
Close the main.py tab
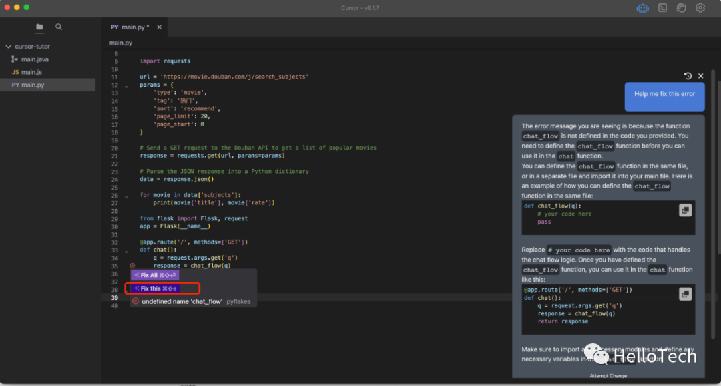coord(159,27)
